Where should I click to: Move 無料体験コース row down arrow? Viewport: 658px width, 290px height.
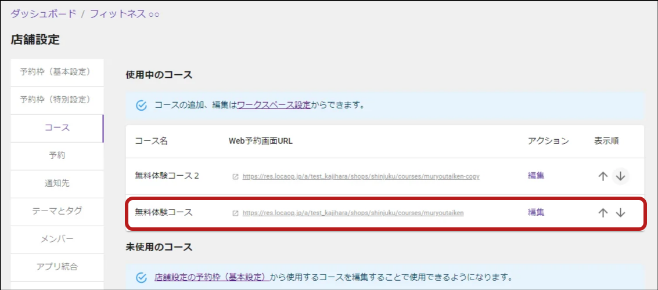[x=620, y=213]
